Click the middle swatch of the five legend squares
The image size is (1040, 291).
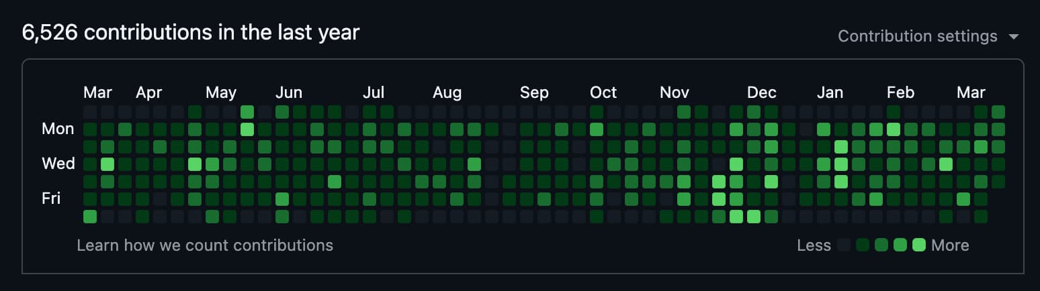[881, 245]
